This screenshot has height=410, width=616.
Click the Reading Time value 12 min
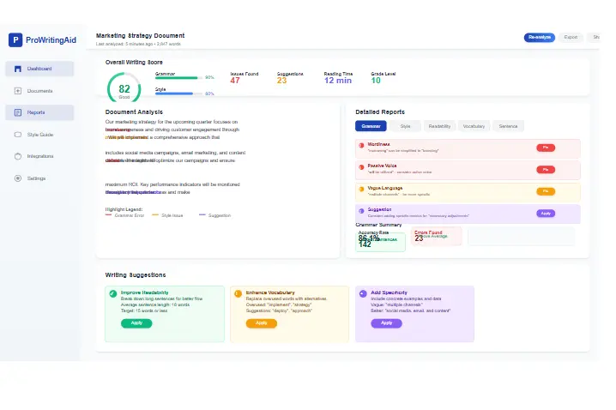pyautogui.click(x=338, y=81)
